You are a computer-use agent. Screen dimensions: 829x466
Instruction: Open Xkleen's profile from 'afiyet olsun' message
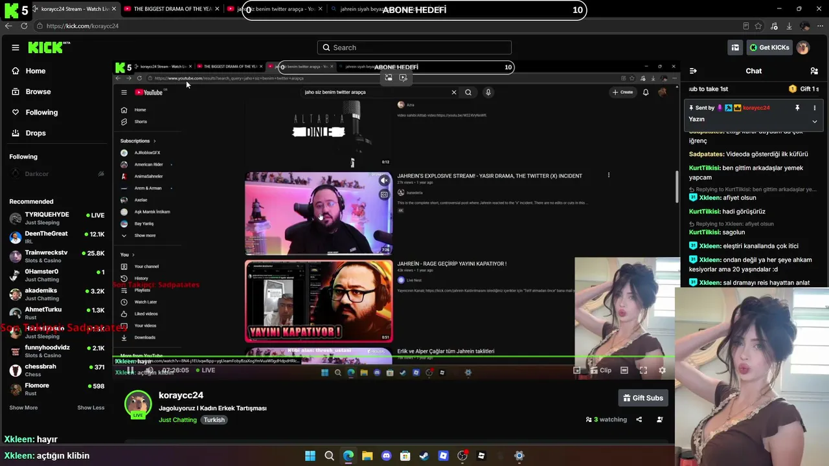(x=710, y=198)
